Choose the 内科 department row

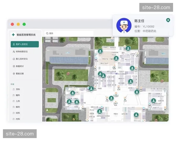click(16, 119)
